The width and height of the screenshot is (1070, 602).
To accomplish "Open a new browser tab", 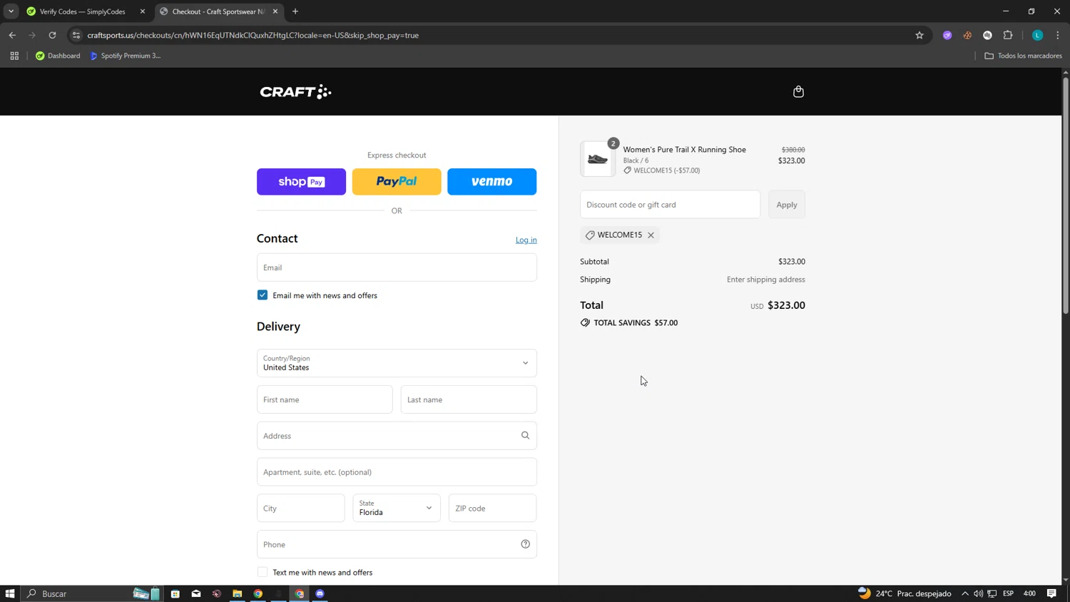I will [x=295, y=11].
